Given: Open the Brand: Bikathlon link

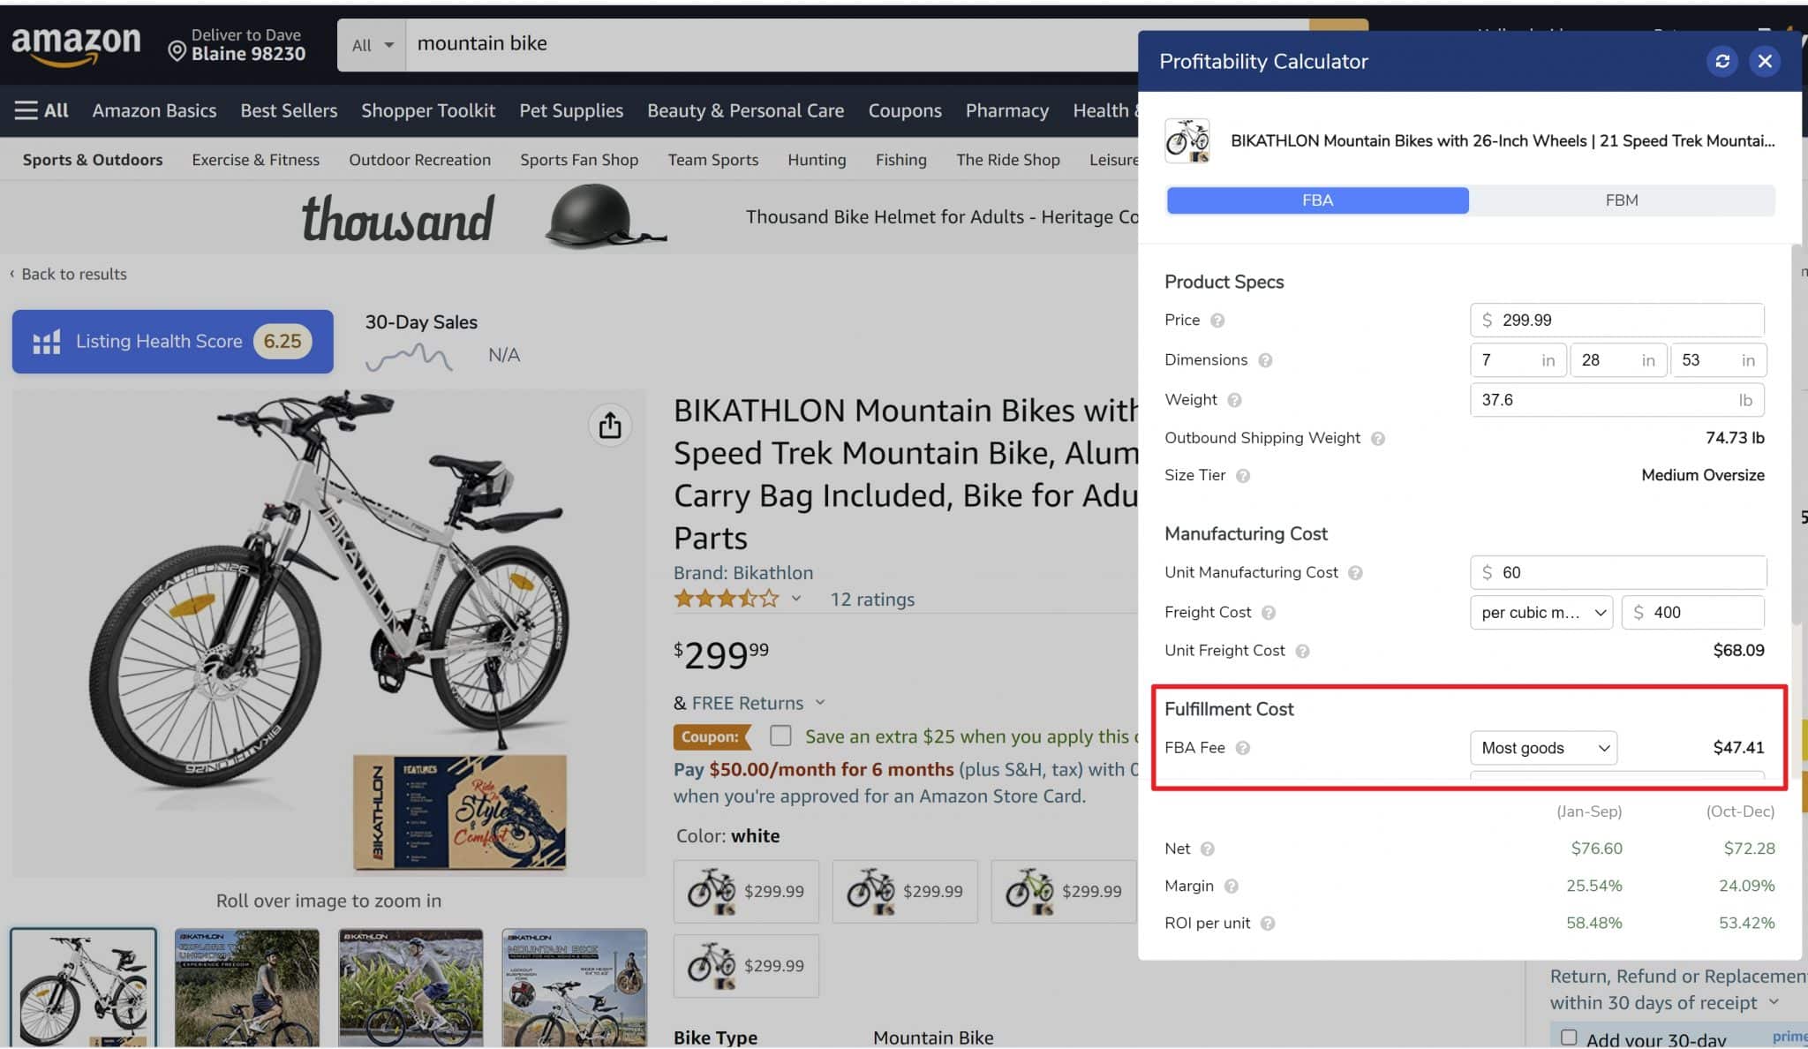Looking at the screenshot, I should pyautogui.click(x=743, y=572).
